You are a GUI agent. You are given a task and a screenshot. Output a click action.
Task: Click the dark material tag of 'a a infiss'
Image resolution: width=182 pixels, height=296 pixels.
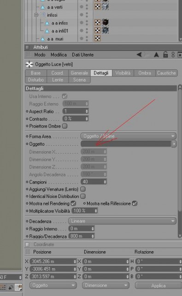(106, 23)
